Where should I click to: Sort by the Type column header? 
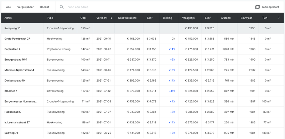click(x=50, y=18)
